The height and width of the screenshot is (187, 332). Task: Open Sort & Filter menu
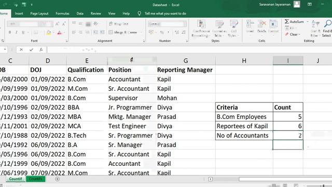(315, 29)
